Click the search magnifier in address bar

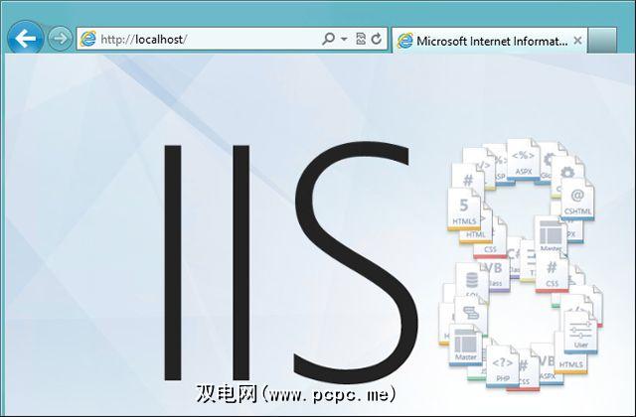(329, 40)
